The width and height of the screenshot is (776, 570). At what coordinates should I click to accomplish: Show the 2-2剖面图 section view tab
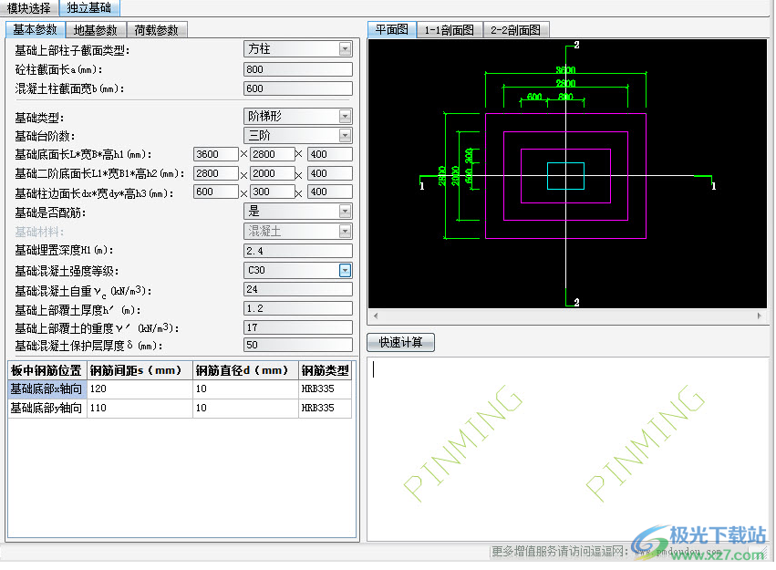(516, 30)
